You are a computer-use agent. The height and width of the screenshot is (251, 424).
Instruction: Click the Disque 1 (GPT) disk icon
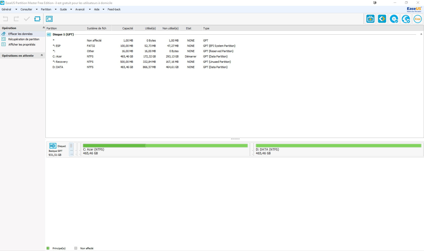[x=49, y=34]
